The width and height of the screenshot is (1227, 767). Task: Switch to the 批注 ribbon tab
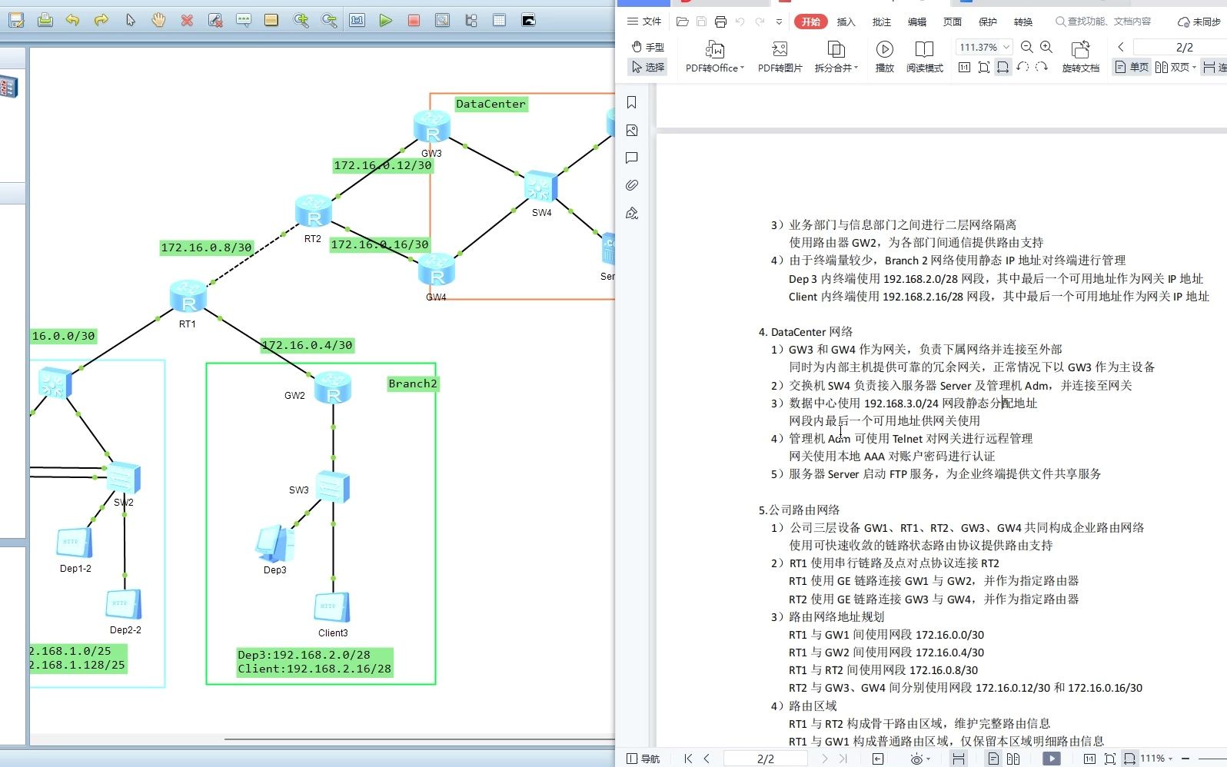pyautogui.click(x=882, y=22)
